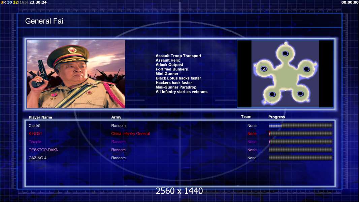The height and width of the screenshot is (202, 359).
Task: Click Temple's team value None
Action: click(252, 142)
